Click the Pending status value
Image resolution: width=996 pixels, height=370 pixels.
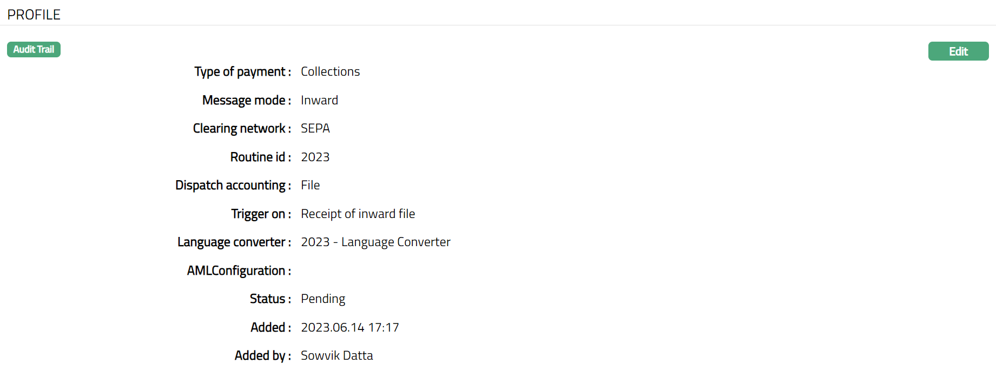click(x=323, y=299)
